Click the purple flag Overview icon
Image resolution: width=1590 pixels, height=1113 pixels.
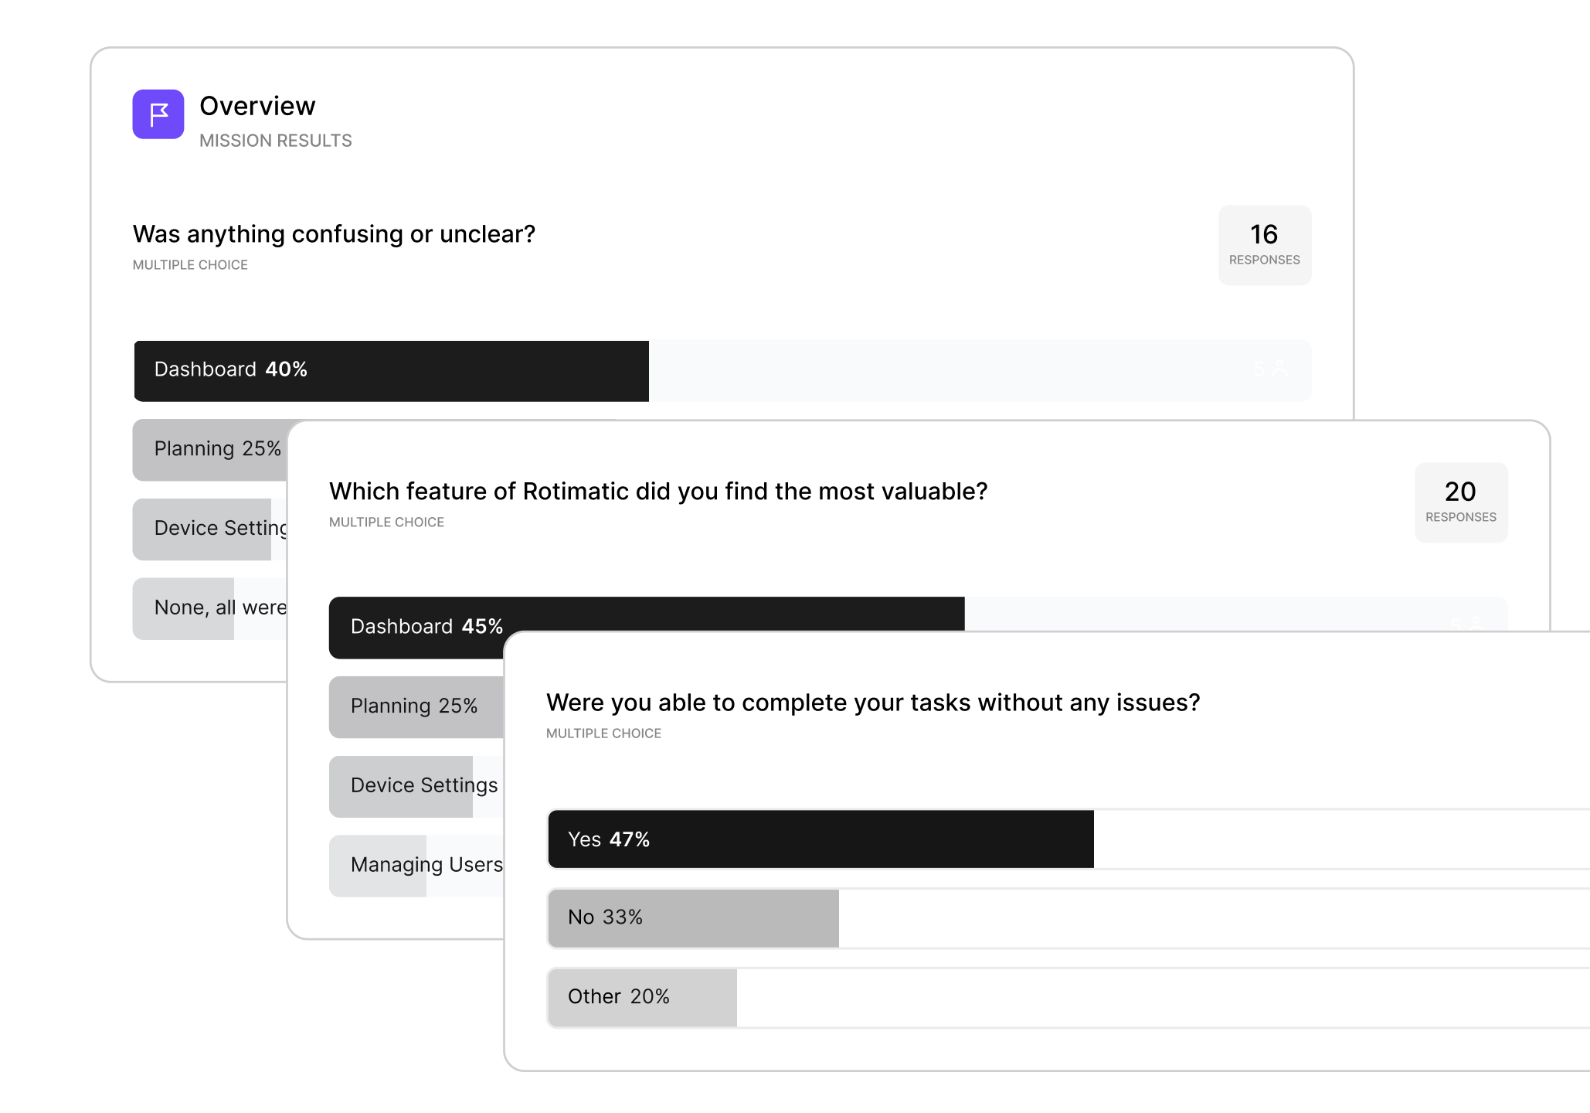[x=158, y=114]
